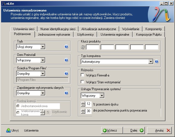Click the \Program Files path field

coord(42,80)
